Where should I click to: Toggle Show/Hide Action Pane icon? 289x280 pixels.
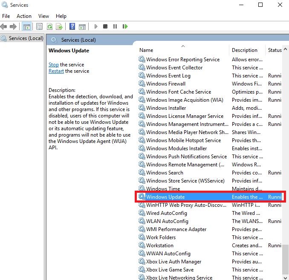pos(82,27)
